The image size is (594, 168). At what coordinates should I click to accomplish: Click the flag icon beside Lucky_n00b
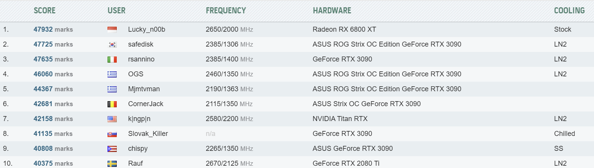click(x=112, y=30)
